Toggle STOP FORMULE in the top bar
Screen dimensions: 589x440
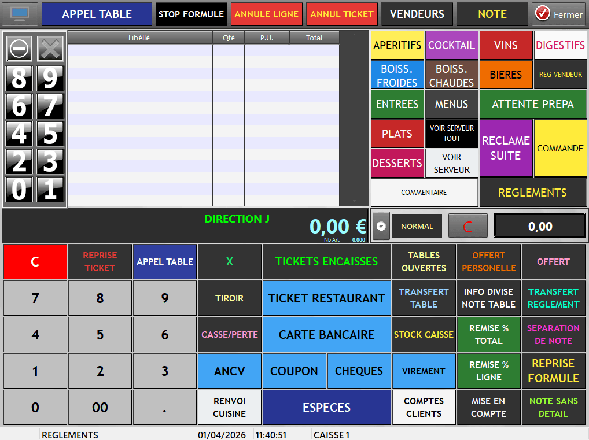pos(191,14)
